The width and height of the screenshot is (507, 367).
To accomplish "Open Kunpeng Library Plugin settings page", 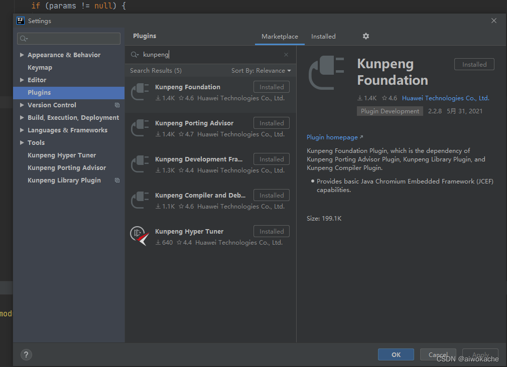I will [64, 180].
